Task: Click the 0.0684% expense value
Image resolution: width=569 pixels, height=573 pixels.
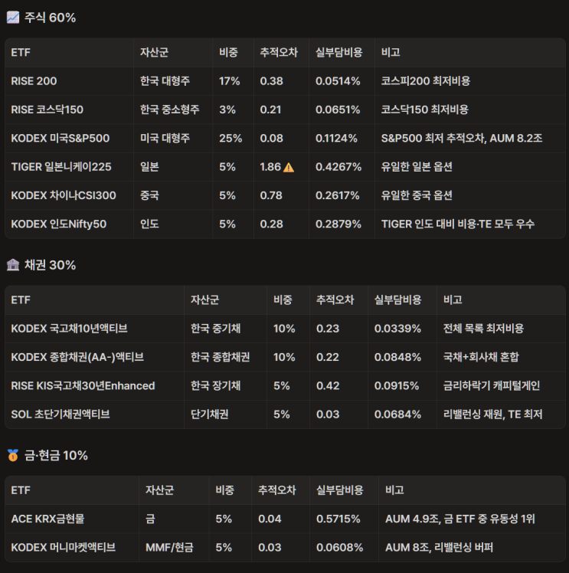Action: coord(397,414)
